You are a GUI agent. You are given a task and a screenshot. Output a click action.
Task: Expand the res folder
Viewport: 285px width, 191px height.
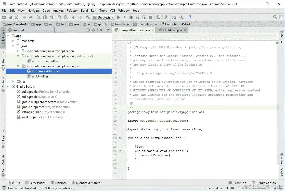click(x=13, y=82)
